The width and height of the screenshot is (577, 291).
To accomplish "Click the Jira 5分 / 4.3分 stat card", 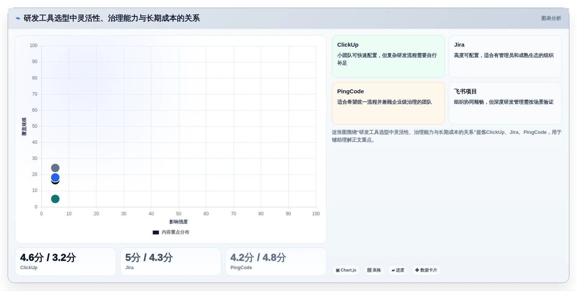I will click(171, 262).
